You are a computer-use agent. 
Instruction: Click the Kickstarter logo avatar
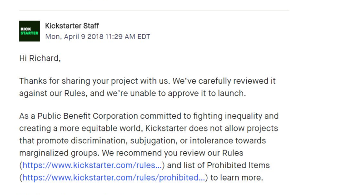[30, 31]
